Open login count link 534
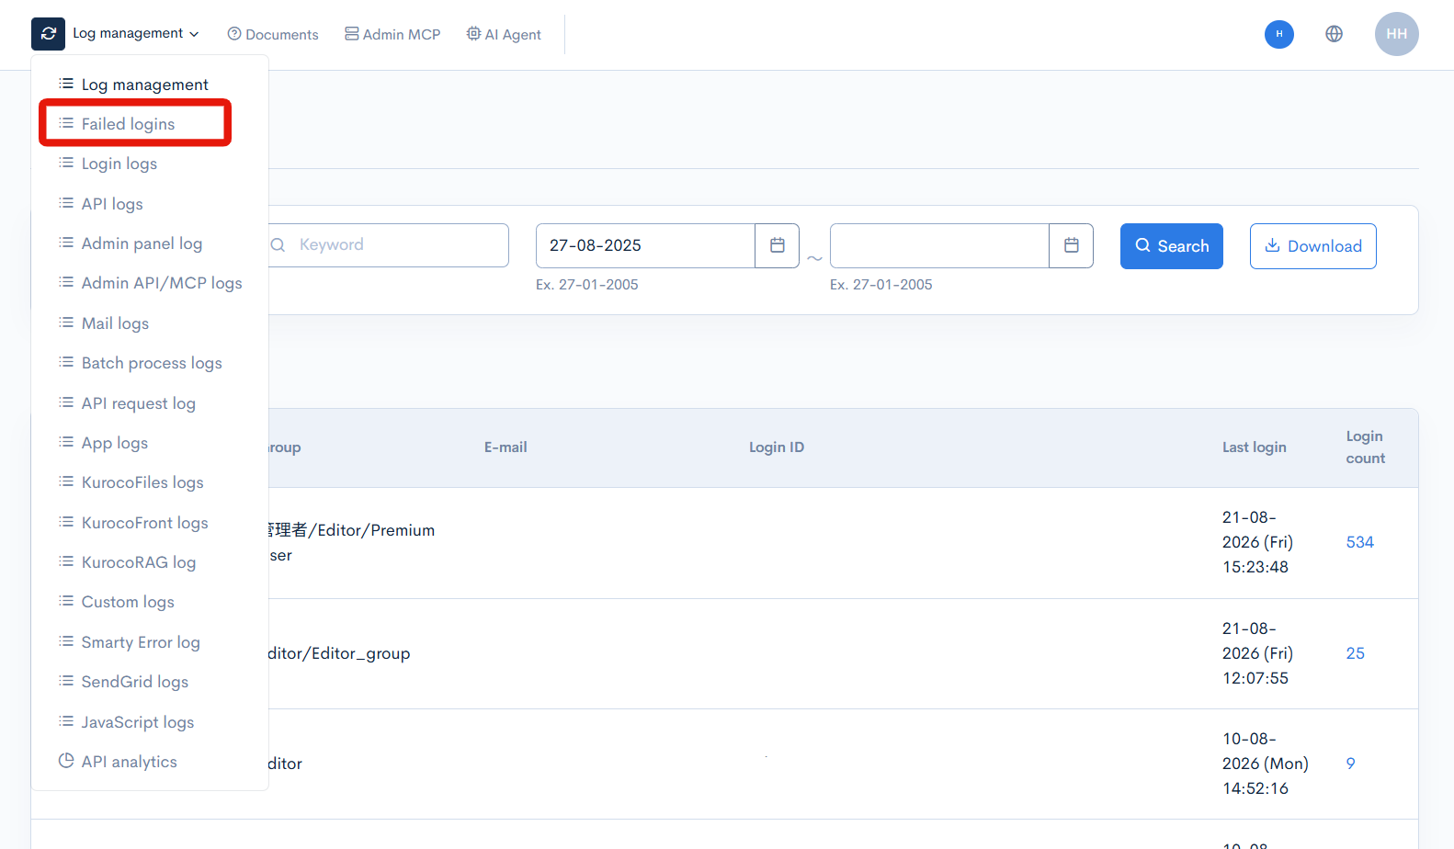This screenshot has height=849, width=1454. click(1360, 542)
